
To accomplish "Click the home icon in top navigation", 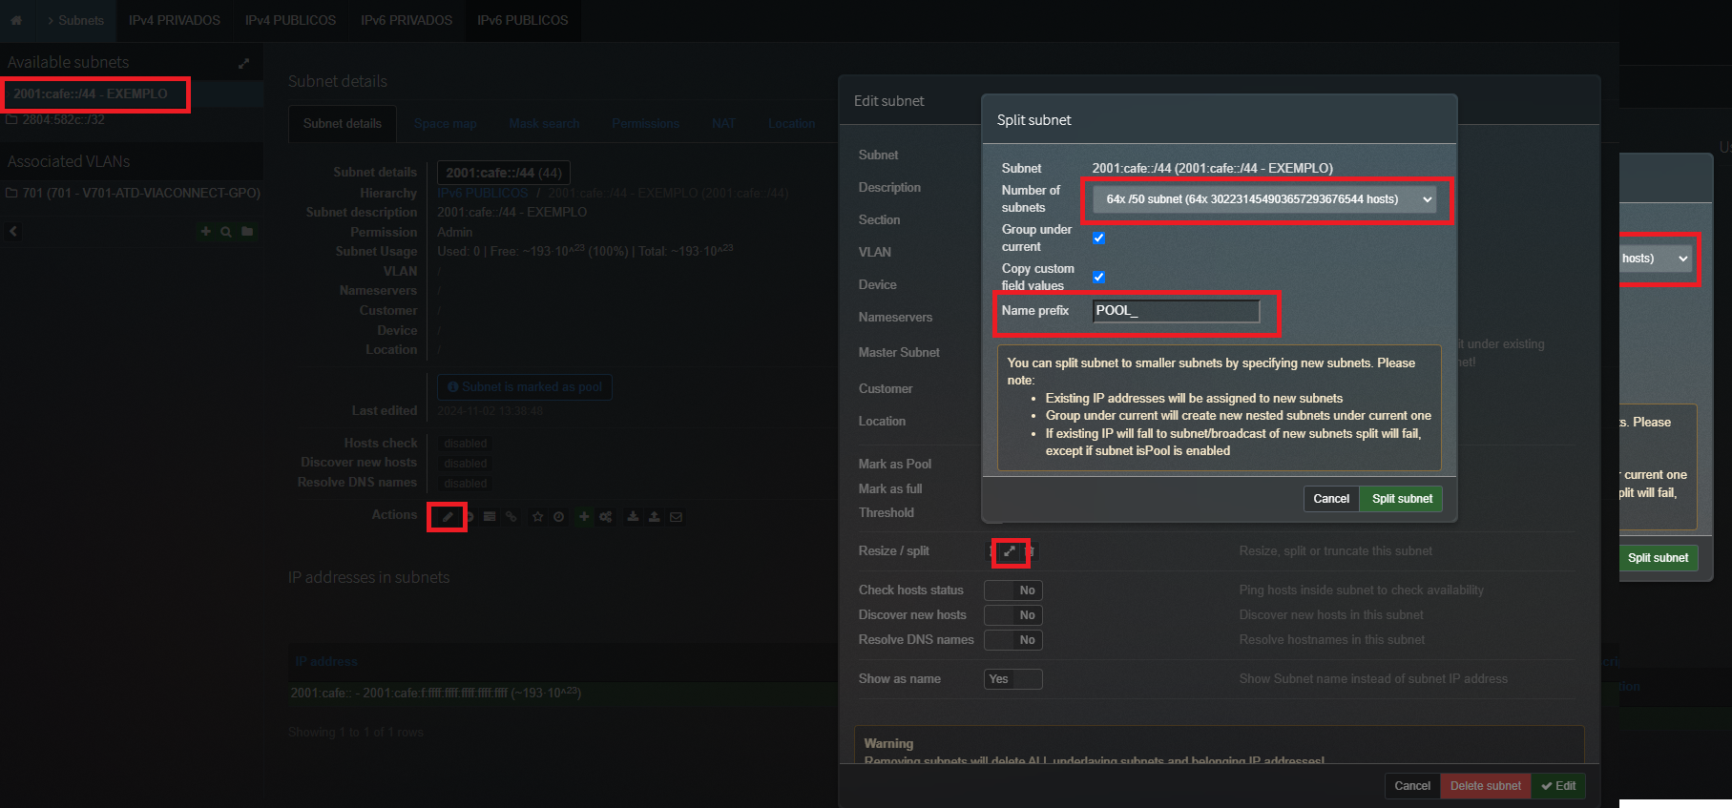I will tap(16, 20).
